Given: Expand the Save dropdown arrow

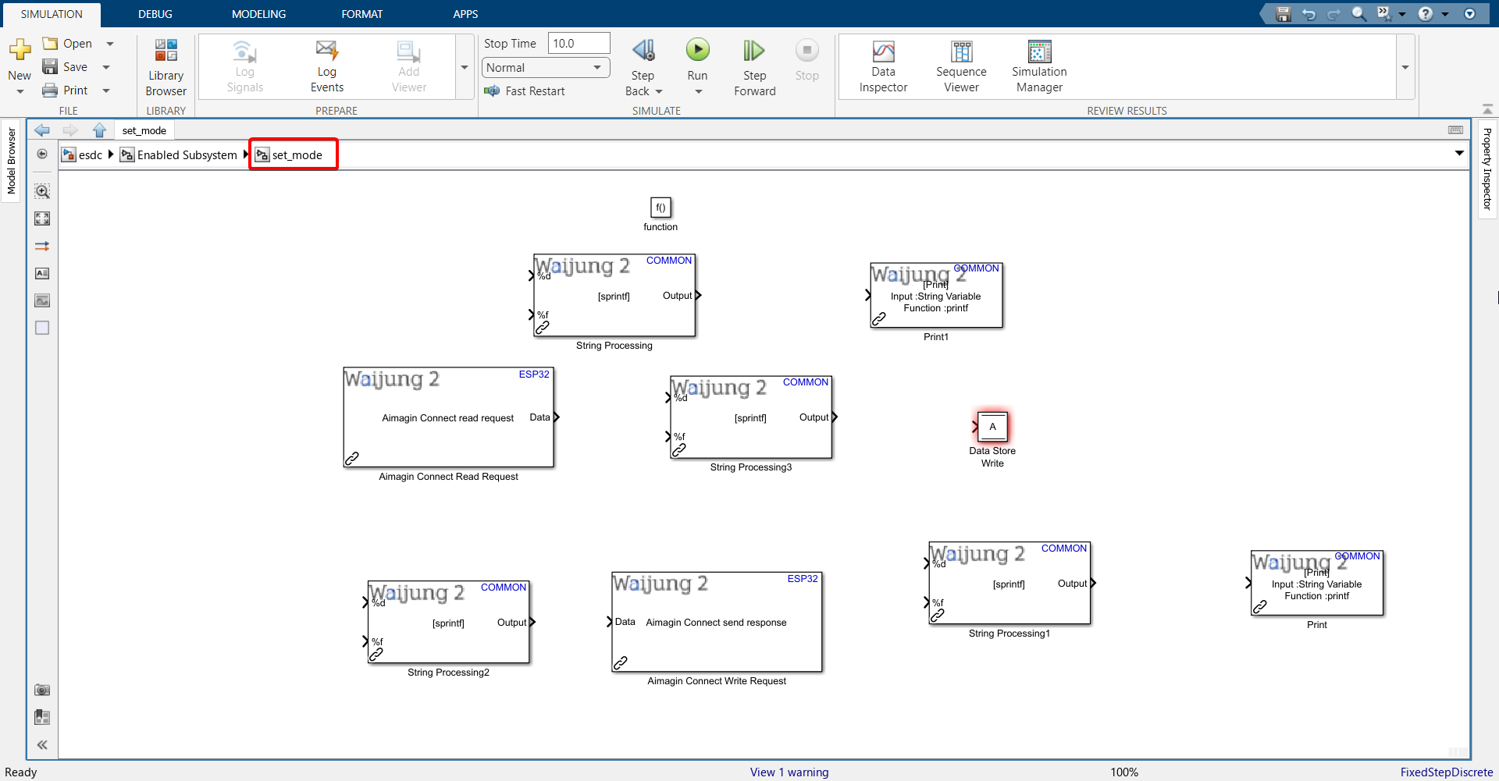Looking at the screenshot, I should [x=106, y=67].
